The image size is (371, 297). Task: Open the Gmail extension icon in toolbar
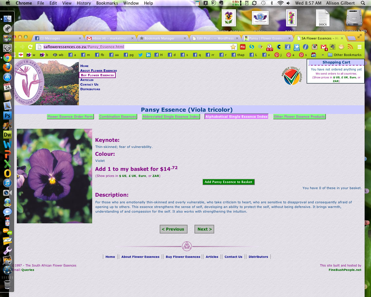tap(324, 47)
